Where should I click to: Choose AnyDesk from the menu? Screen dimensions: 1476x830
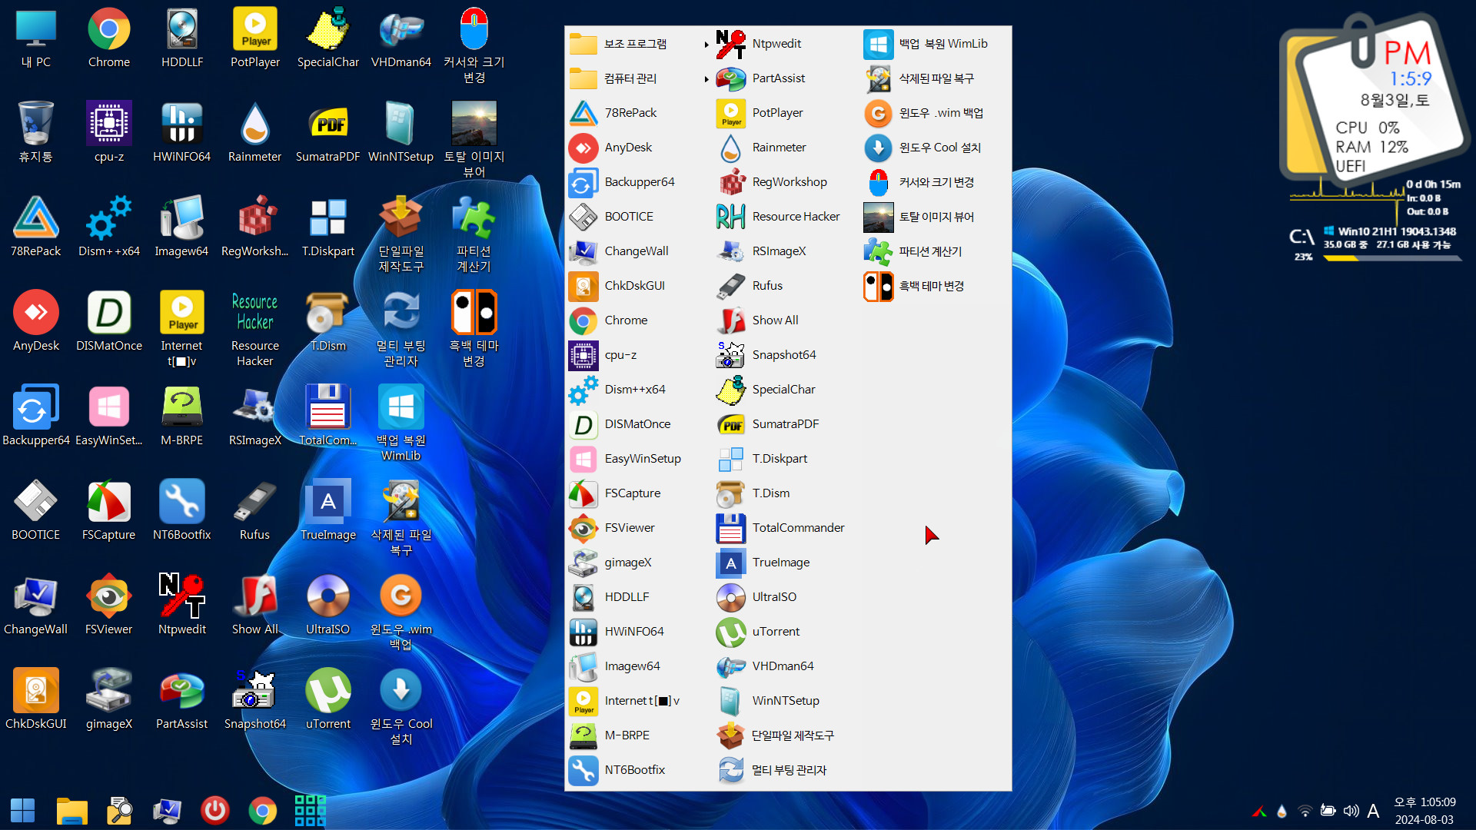click(638, 148)
